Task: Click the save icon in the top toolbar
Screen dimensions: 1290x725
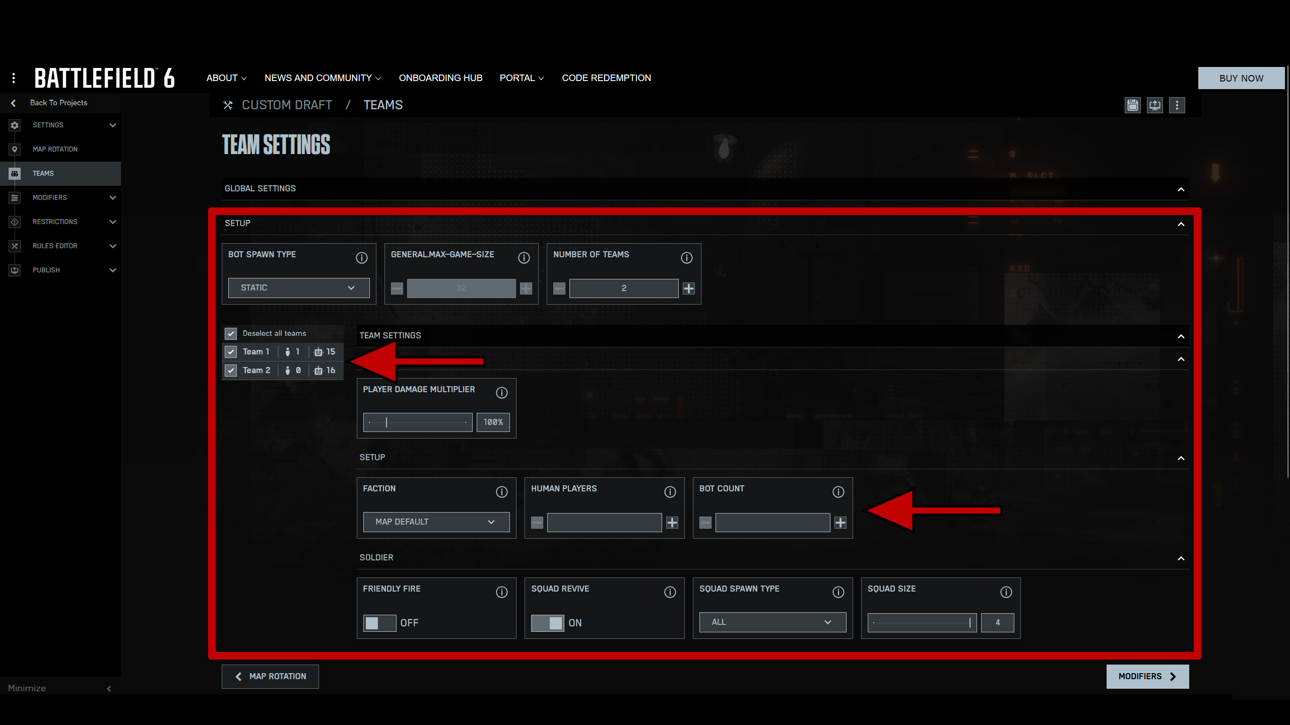Action: [x=1132, y=105]
